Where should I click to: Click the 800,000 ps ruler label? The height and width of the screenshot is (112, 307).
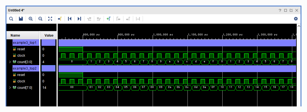point(91,35)
